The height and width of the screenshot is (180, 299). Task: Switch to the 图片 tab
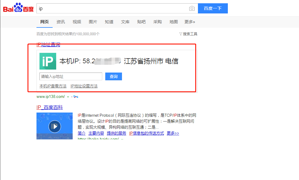click(x=93, y=21)
